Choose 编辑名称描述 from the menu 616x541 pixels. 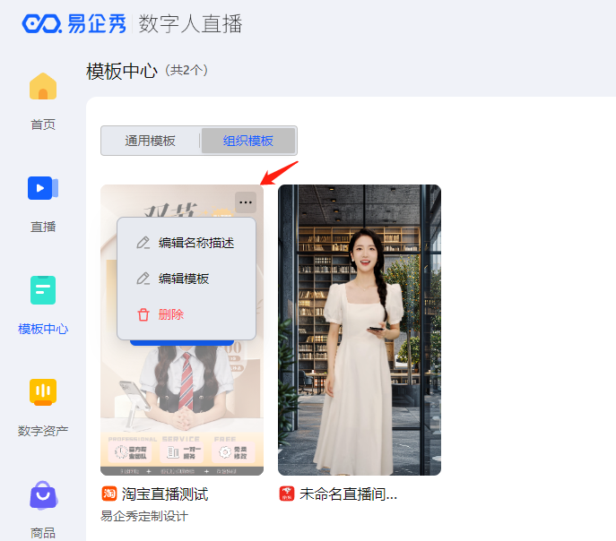coord(187,243)
